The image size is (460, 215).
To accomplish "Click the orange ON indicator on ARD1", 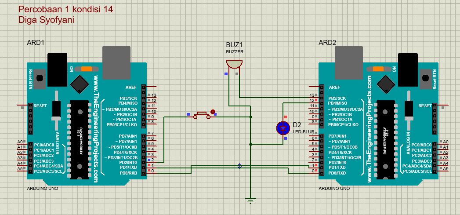I will click(x=87, y=69).
